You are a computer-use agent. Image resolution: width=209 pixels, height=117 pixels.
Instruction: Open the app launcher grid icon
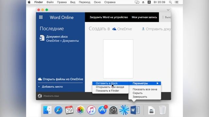pyautogui.click(x=41, y=17)
